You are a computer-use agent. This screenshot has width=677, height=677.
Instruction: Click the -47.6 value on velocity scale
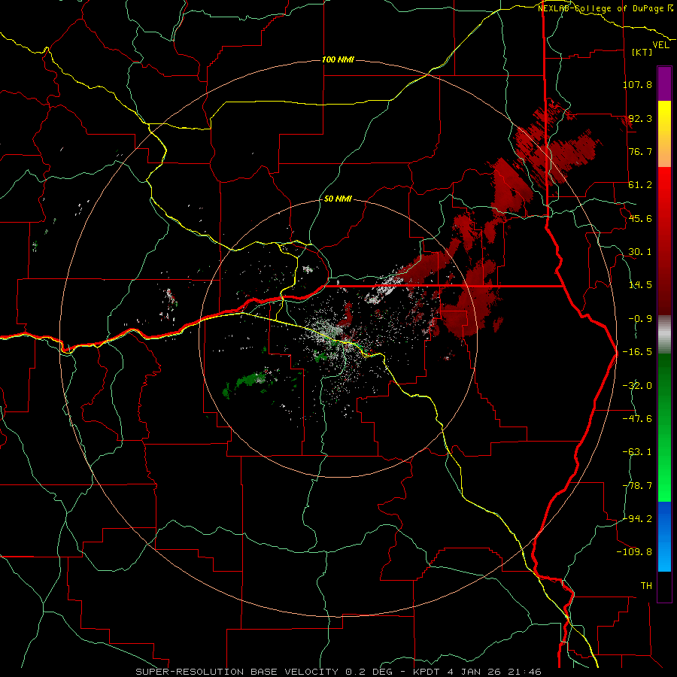(637, 419)
